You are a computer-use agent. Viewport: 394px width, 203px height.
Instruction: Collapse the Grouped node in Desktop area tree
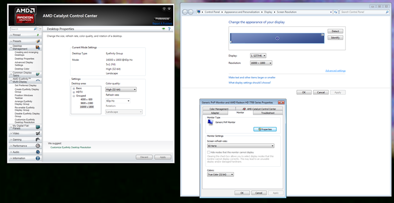click(74, 96)
